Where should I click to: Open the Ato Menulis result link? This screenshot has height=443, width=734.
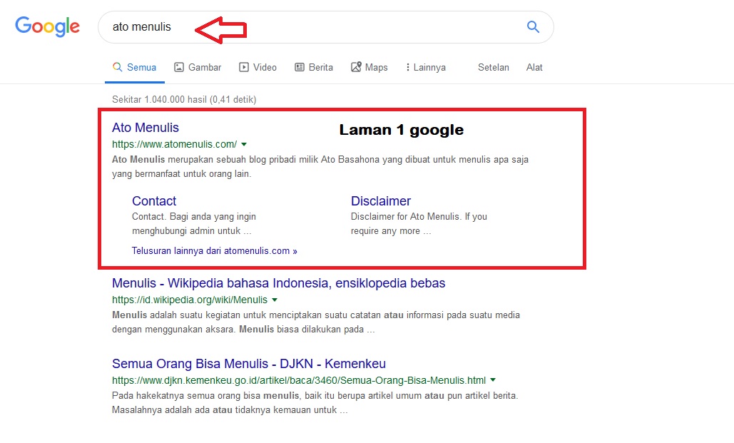click(x=145, y=128)
